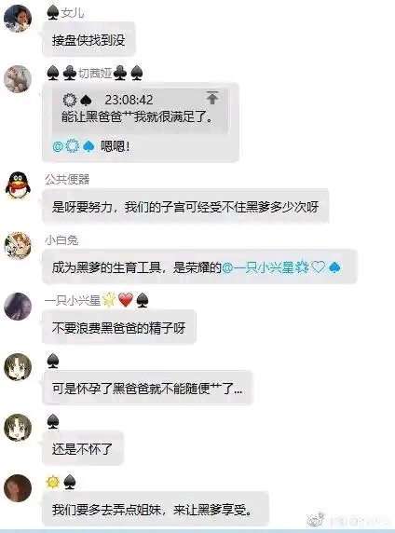Click the 嗯嗯! reply text
Image resolution: width=395 pixels, height=533 pixels.
116,146
